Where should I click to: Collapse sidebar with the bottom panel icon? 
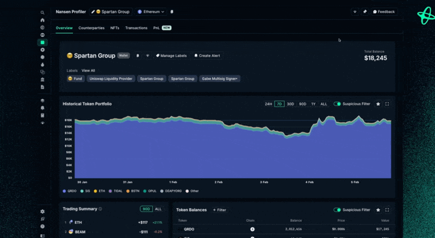(x=42, y=235)
